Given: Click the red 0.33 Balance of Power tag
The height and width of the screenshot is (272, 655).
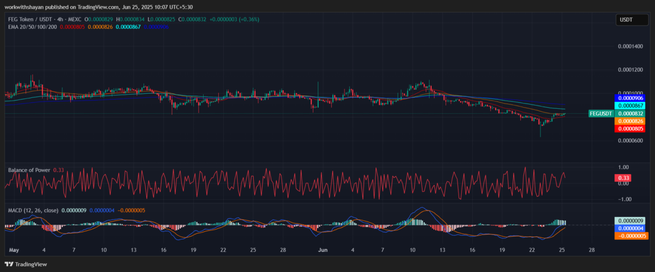Looking at the screenshot, I should (x=622, y=178).
